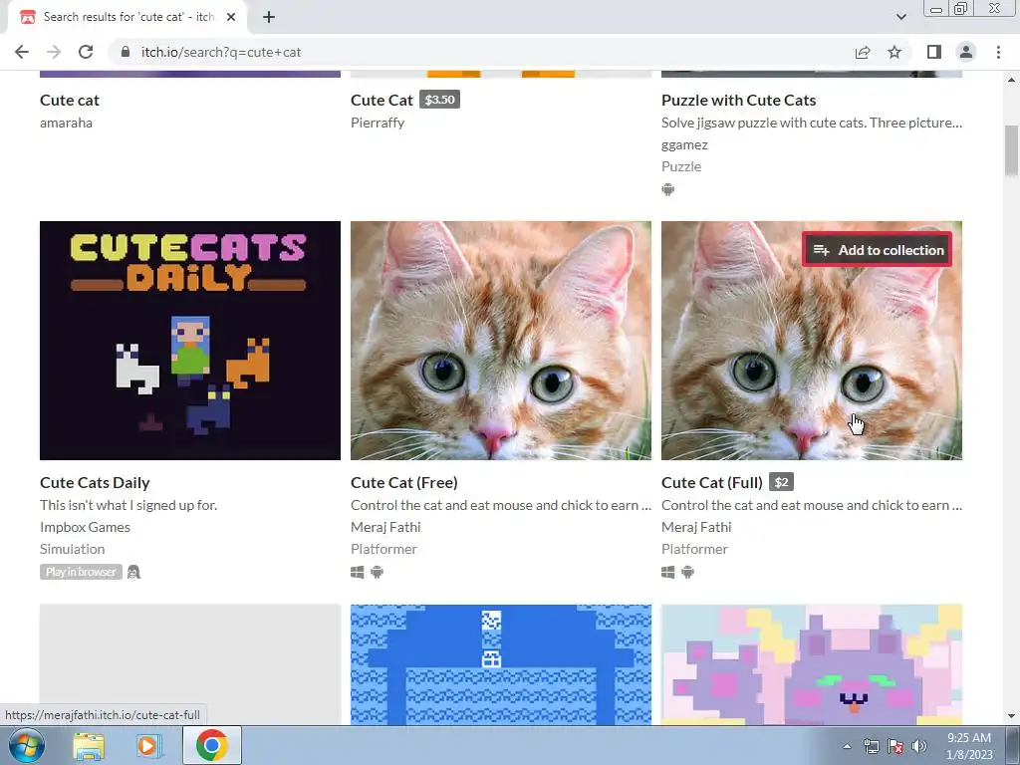
Task: Open the Cute Cats Daily thumbnail
Action: pyautogui.click(x=190, y=341)
